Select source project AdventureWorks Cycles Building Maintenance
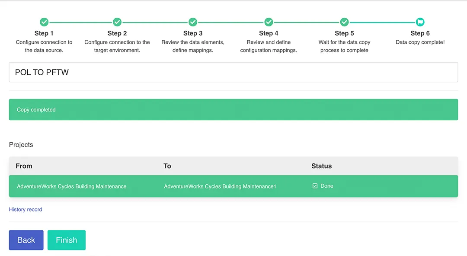The height and width of the screenshot is (256, 467). click(x=72, y=186)
